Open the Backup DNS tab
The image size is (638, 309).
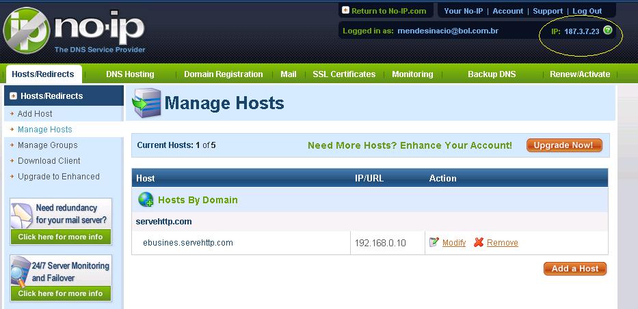pyautogui.click(x=492, y=74)
